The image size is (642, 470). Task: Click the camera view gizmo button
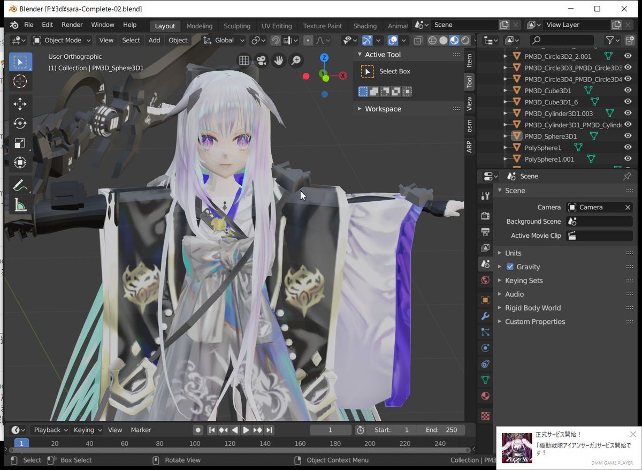point(261,60)
